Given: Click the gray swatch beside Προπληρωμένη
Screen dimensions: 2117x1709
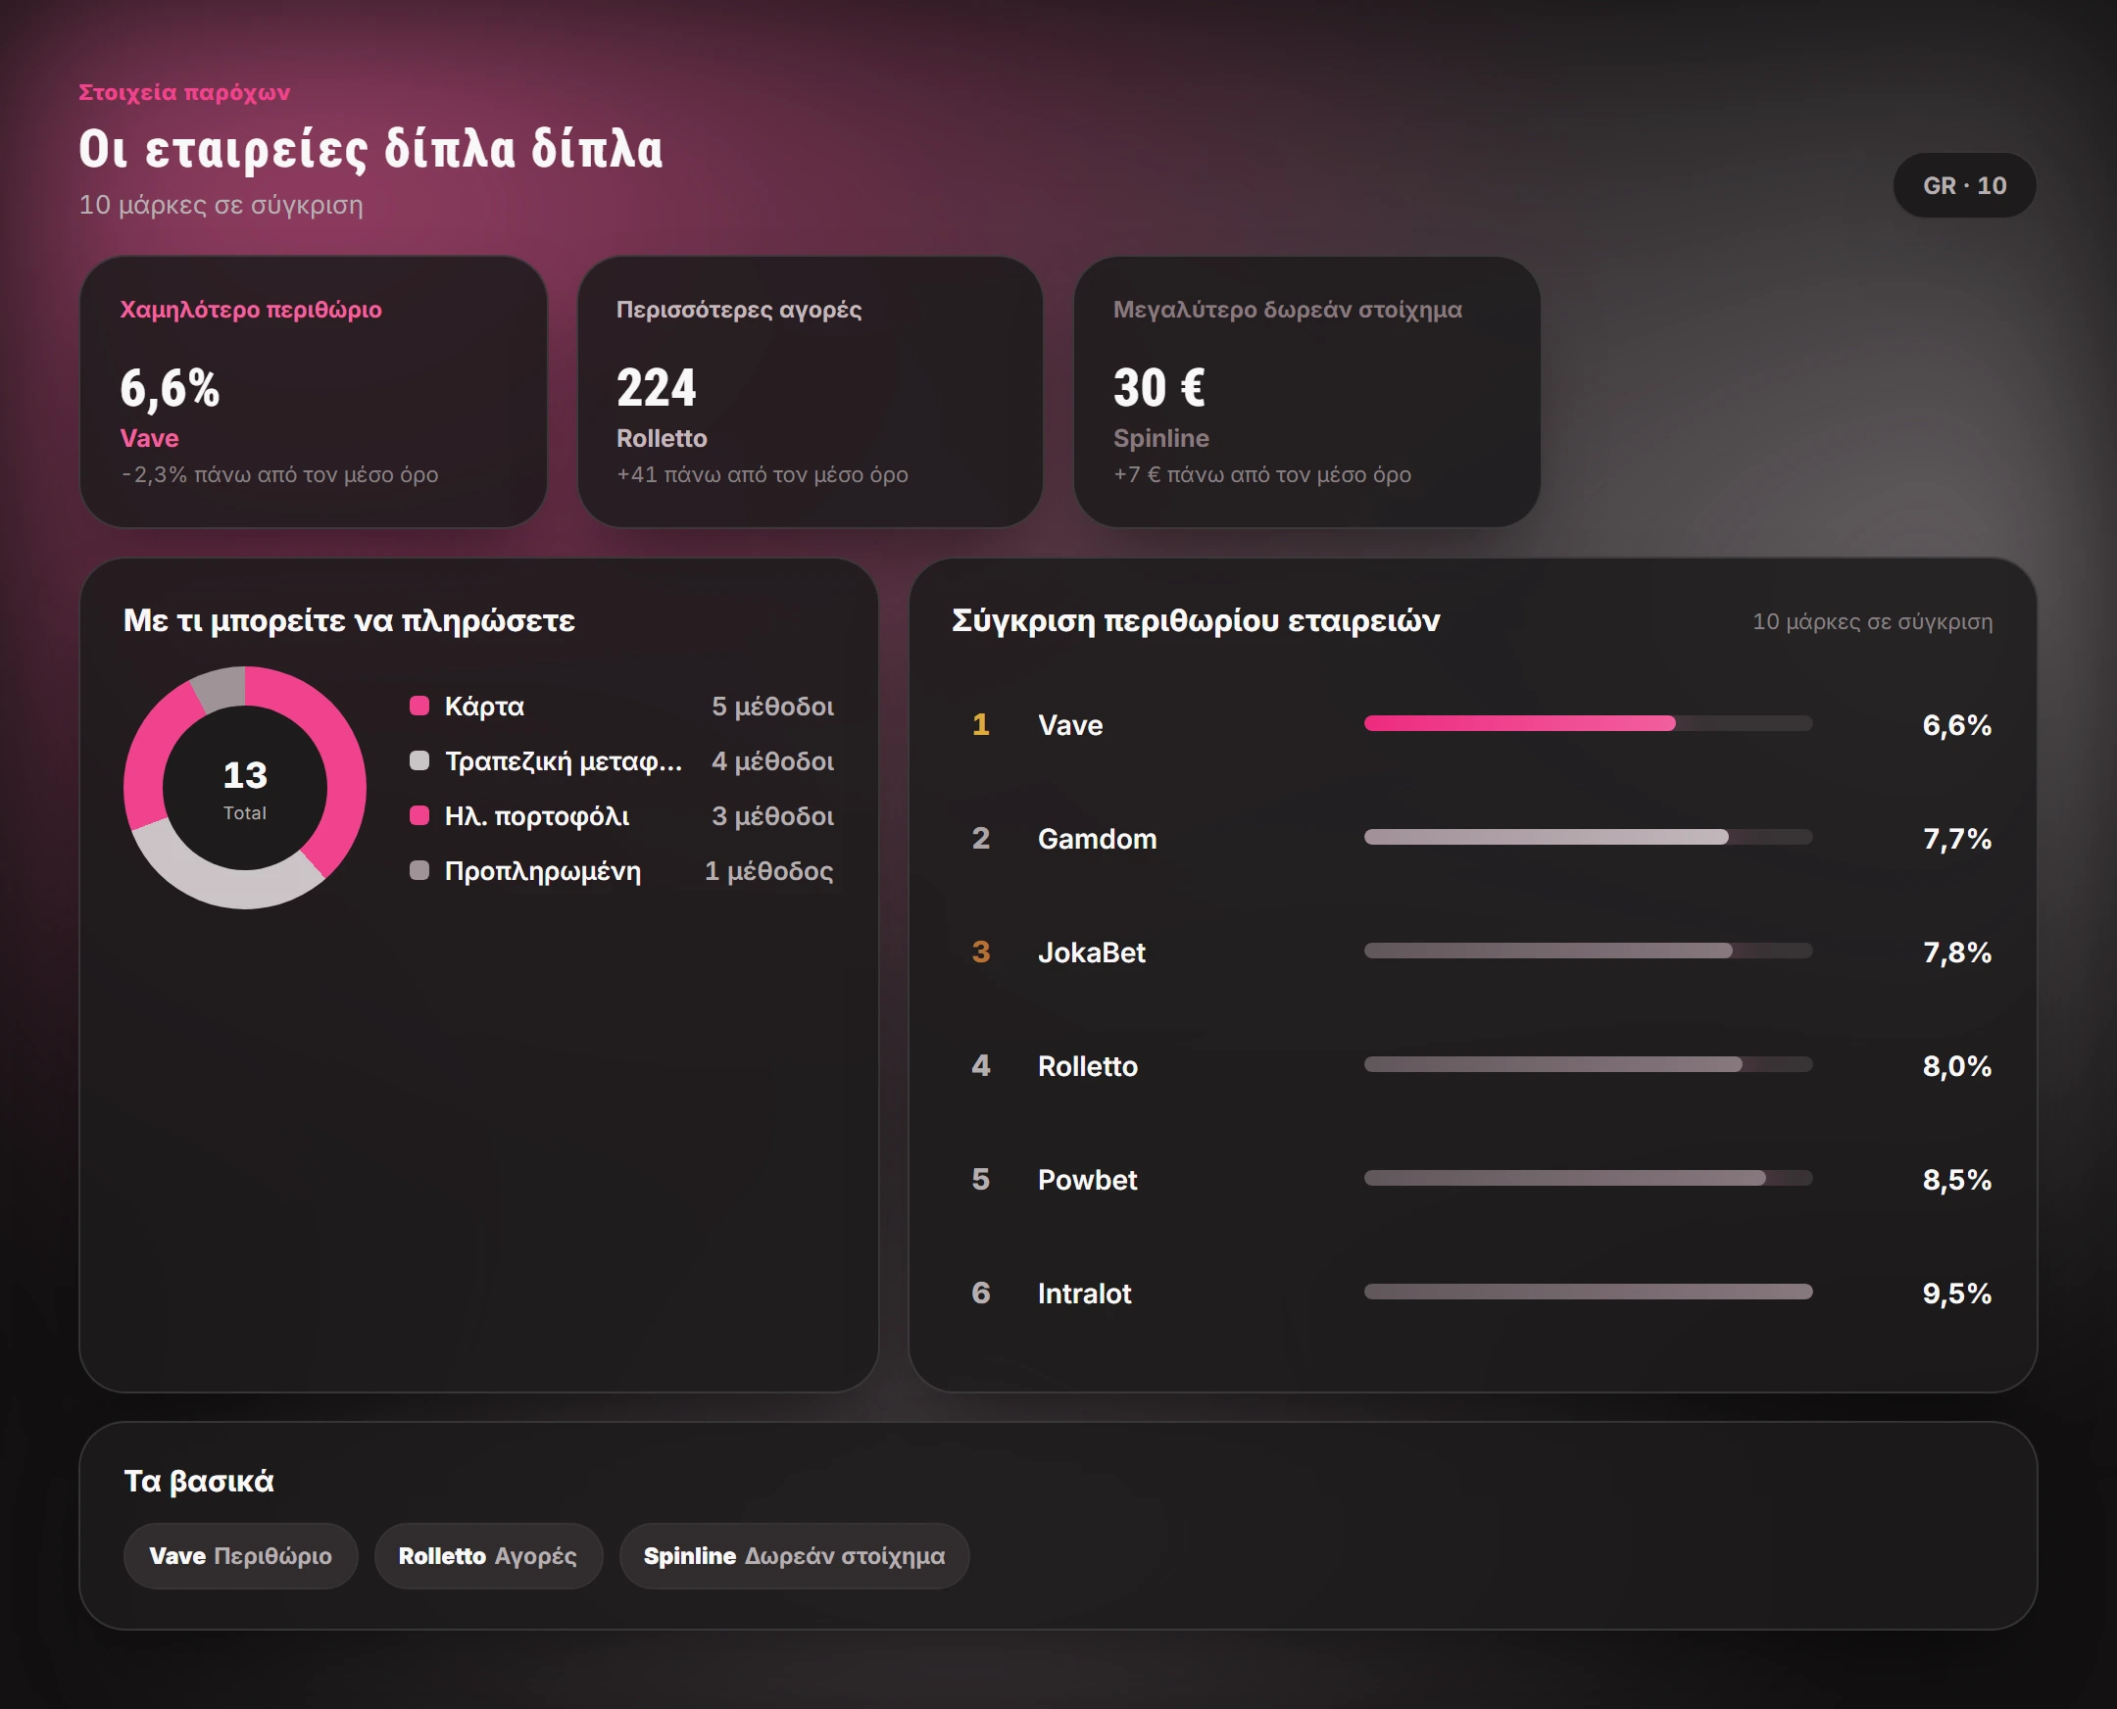Looking at the screenshot, I should point(419,870).
